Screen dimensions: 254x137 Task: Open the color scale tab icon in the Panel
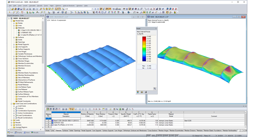point(138,92)
